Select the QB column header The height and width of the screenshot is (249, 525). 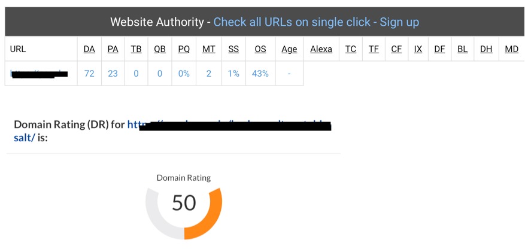tap(160, 49)
